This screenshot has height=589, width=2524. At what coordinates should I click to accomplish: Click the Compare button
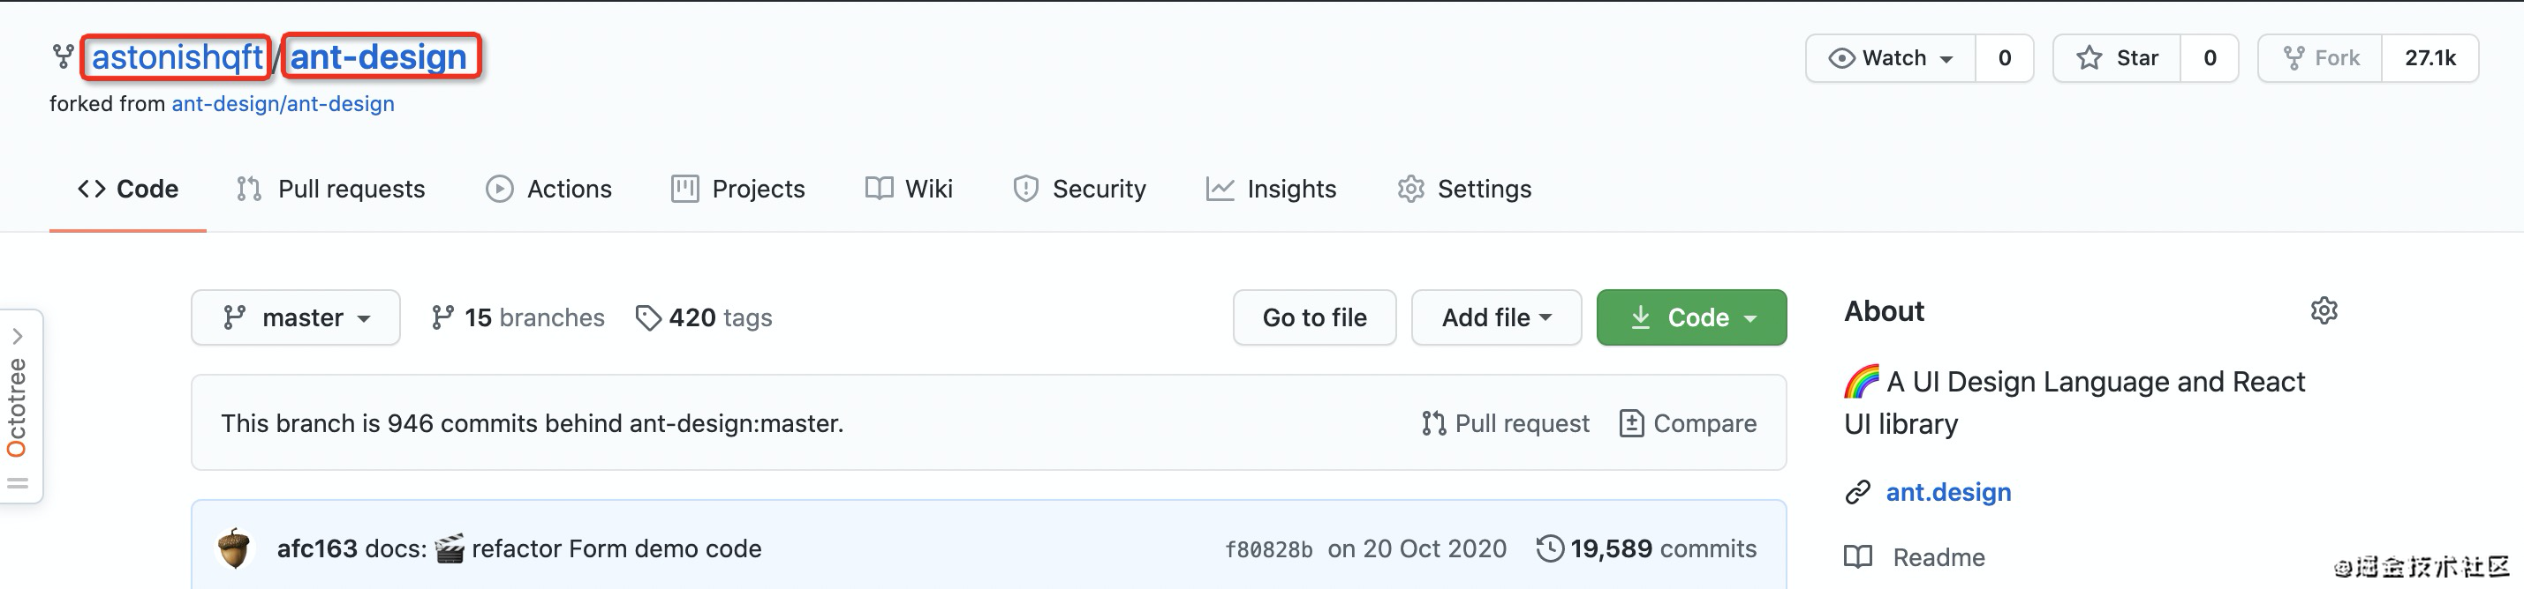[x=1688, y=422]
